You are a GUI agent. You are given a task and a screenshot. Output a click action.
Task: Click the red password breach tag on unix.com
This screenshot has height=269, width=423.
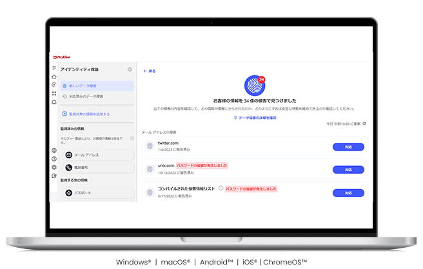[202, 165]
